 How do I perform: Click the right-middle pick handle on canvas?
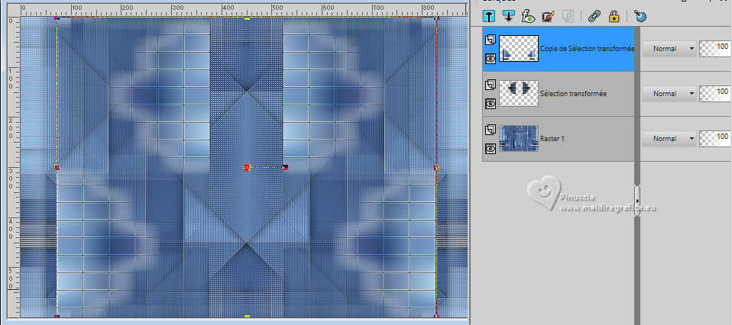(437, 167)
